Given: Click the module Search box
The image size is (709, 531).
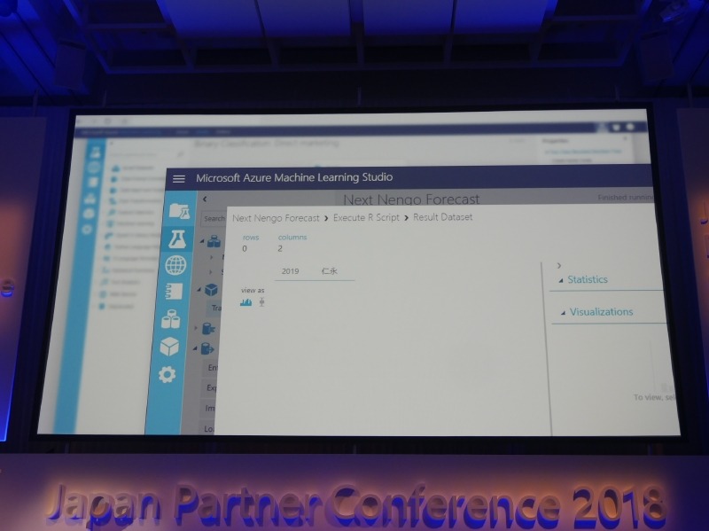Looking at the screenshot, I should 213,218.
